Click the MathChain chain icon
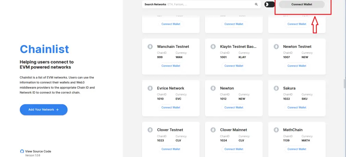346x157 pixels. pos(276,130)
